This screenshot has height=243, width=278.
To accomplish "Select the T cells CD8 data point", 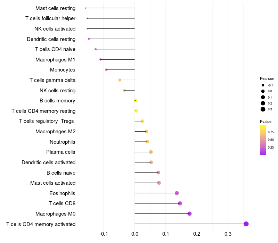I will (180, 203).
